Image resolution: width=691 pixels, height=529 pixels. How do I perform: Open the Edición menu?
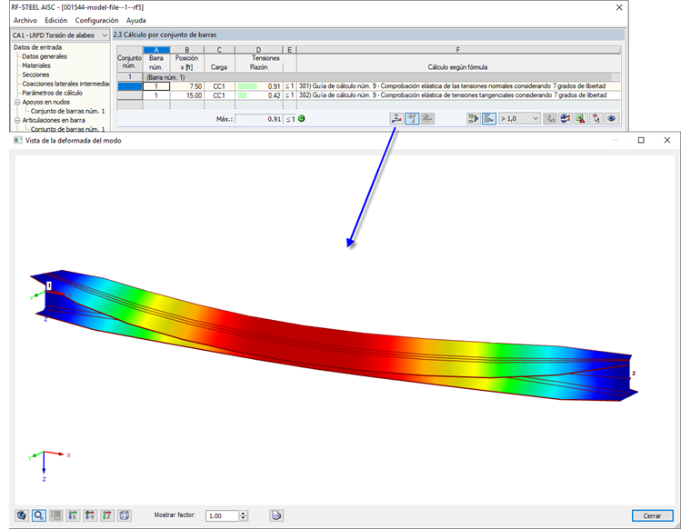tap(56, 20)
